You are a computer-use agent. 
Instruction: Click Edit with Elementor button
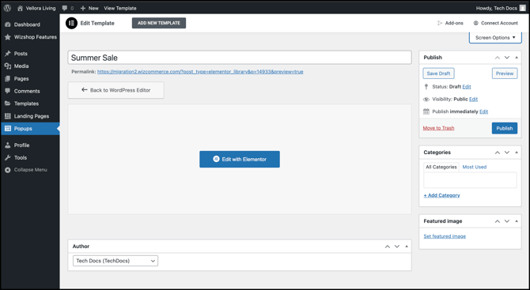240,159
